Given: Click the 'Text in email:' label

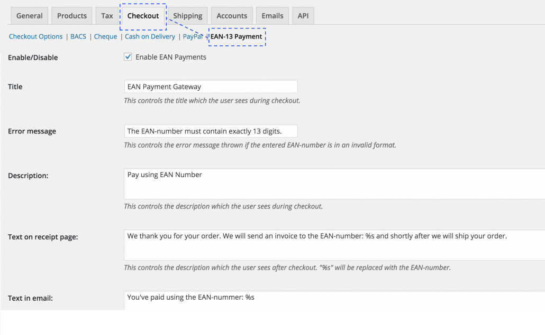Looking at the screenshot, I should (x=31, y=298).
